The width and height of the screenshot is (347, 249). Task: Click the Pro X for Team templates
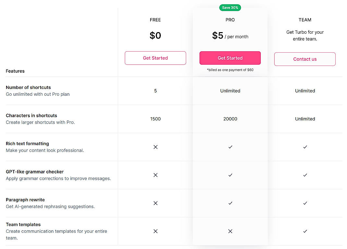coord(230,231)
